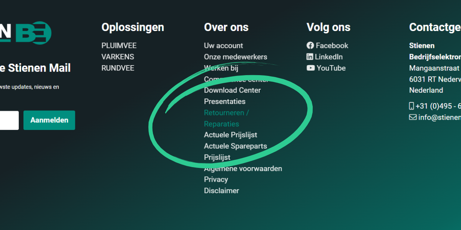
Task: Open Actuele Prijslijst link
Action: pyautogui.click(x=230, y=135)
